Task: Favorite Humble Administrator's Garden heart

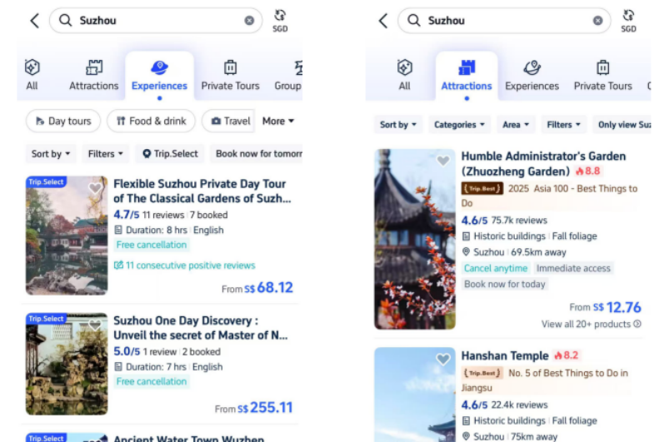Action: [443, 161]
